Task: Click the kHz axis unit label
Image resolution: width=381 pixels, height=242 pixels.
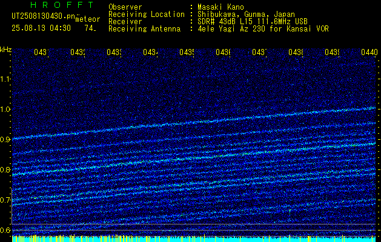Action: coord(5,50)
